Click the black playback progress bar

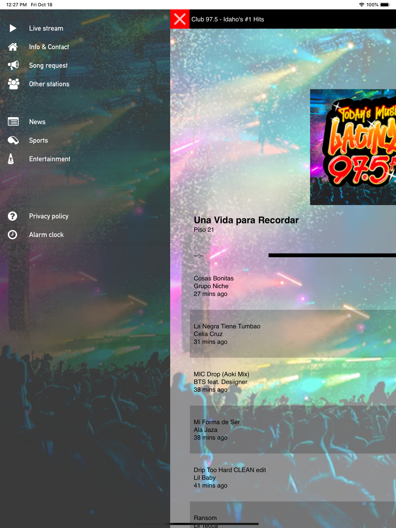pos(332,255)
